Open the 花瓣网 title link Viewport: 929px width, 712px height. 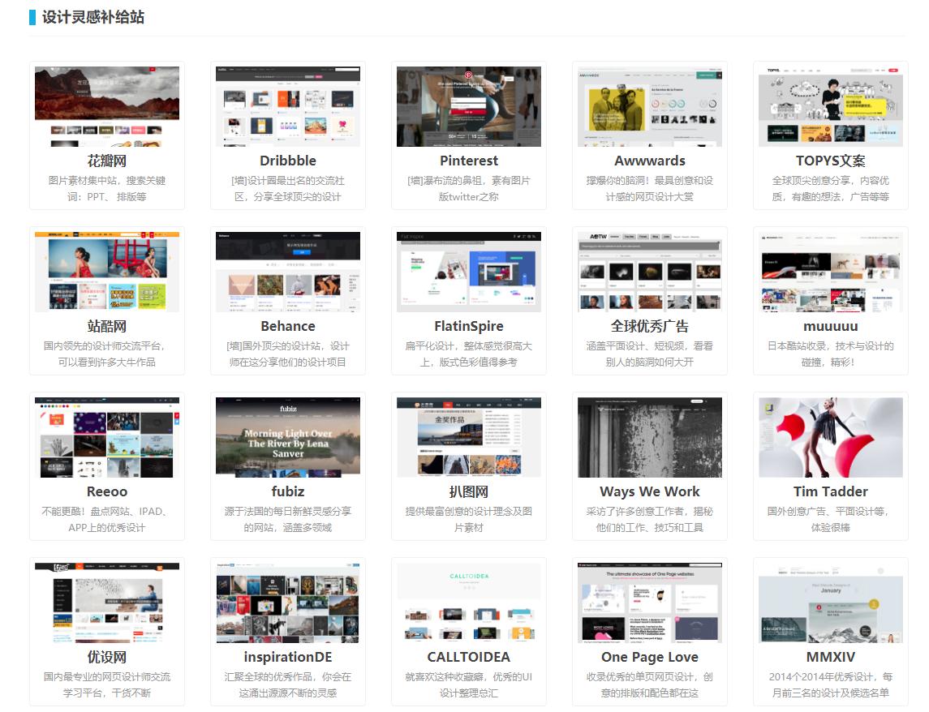107,161
